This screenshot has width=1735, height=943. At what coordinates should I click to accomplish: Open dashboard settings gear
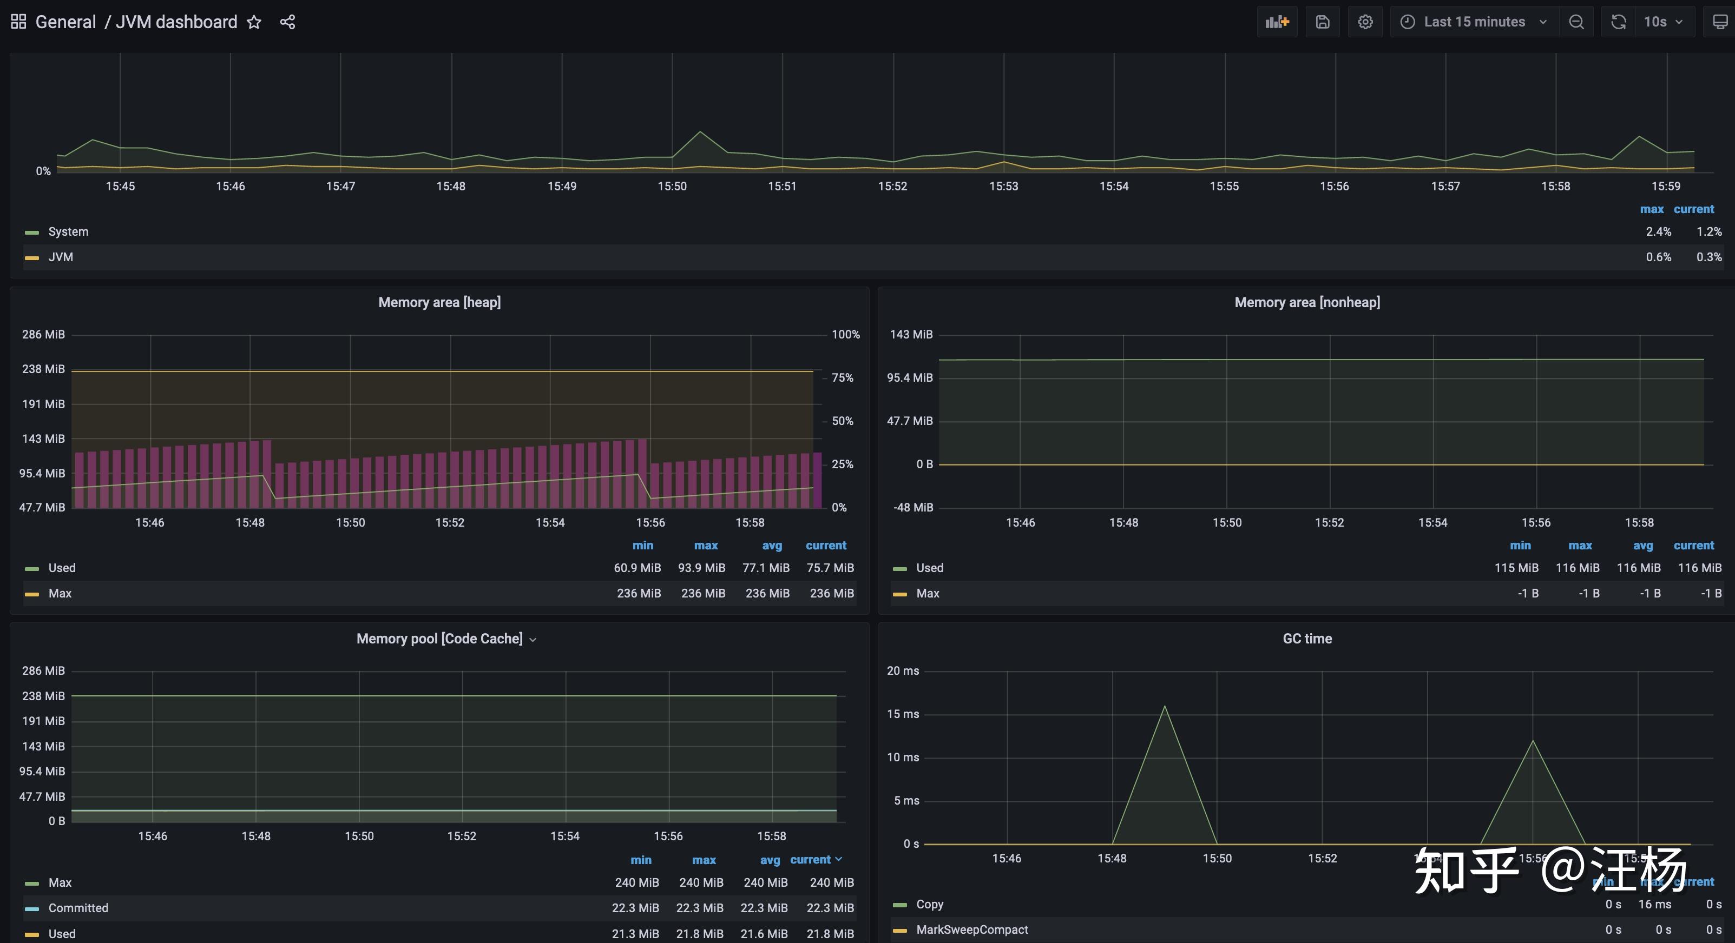(1364, 22)
